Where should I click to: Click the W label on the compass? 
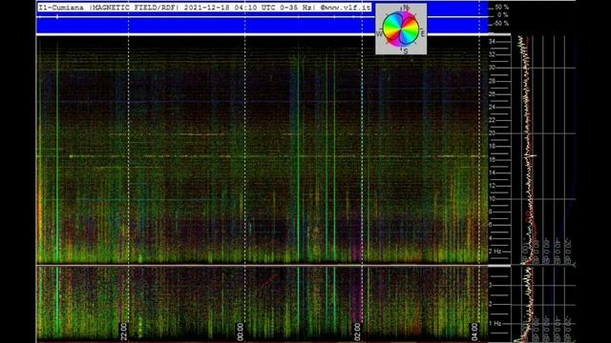coord(379,34)
